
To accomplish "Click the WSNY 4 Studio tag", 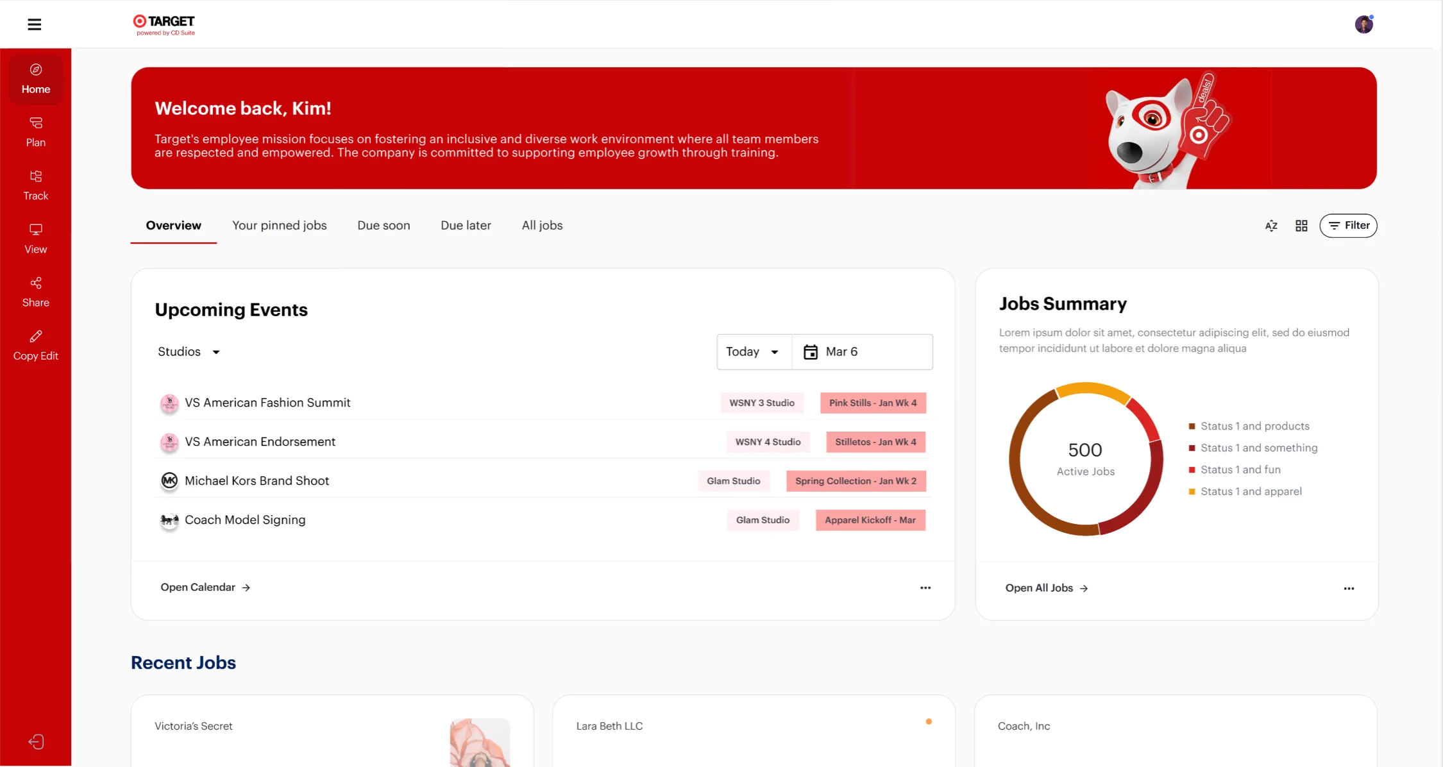I will (768, 442).
